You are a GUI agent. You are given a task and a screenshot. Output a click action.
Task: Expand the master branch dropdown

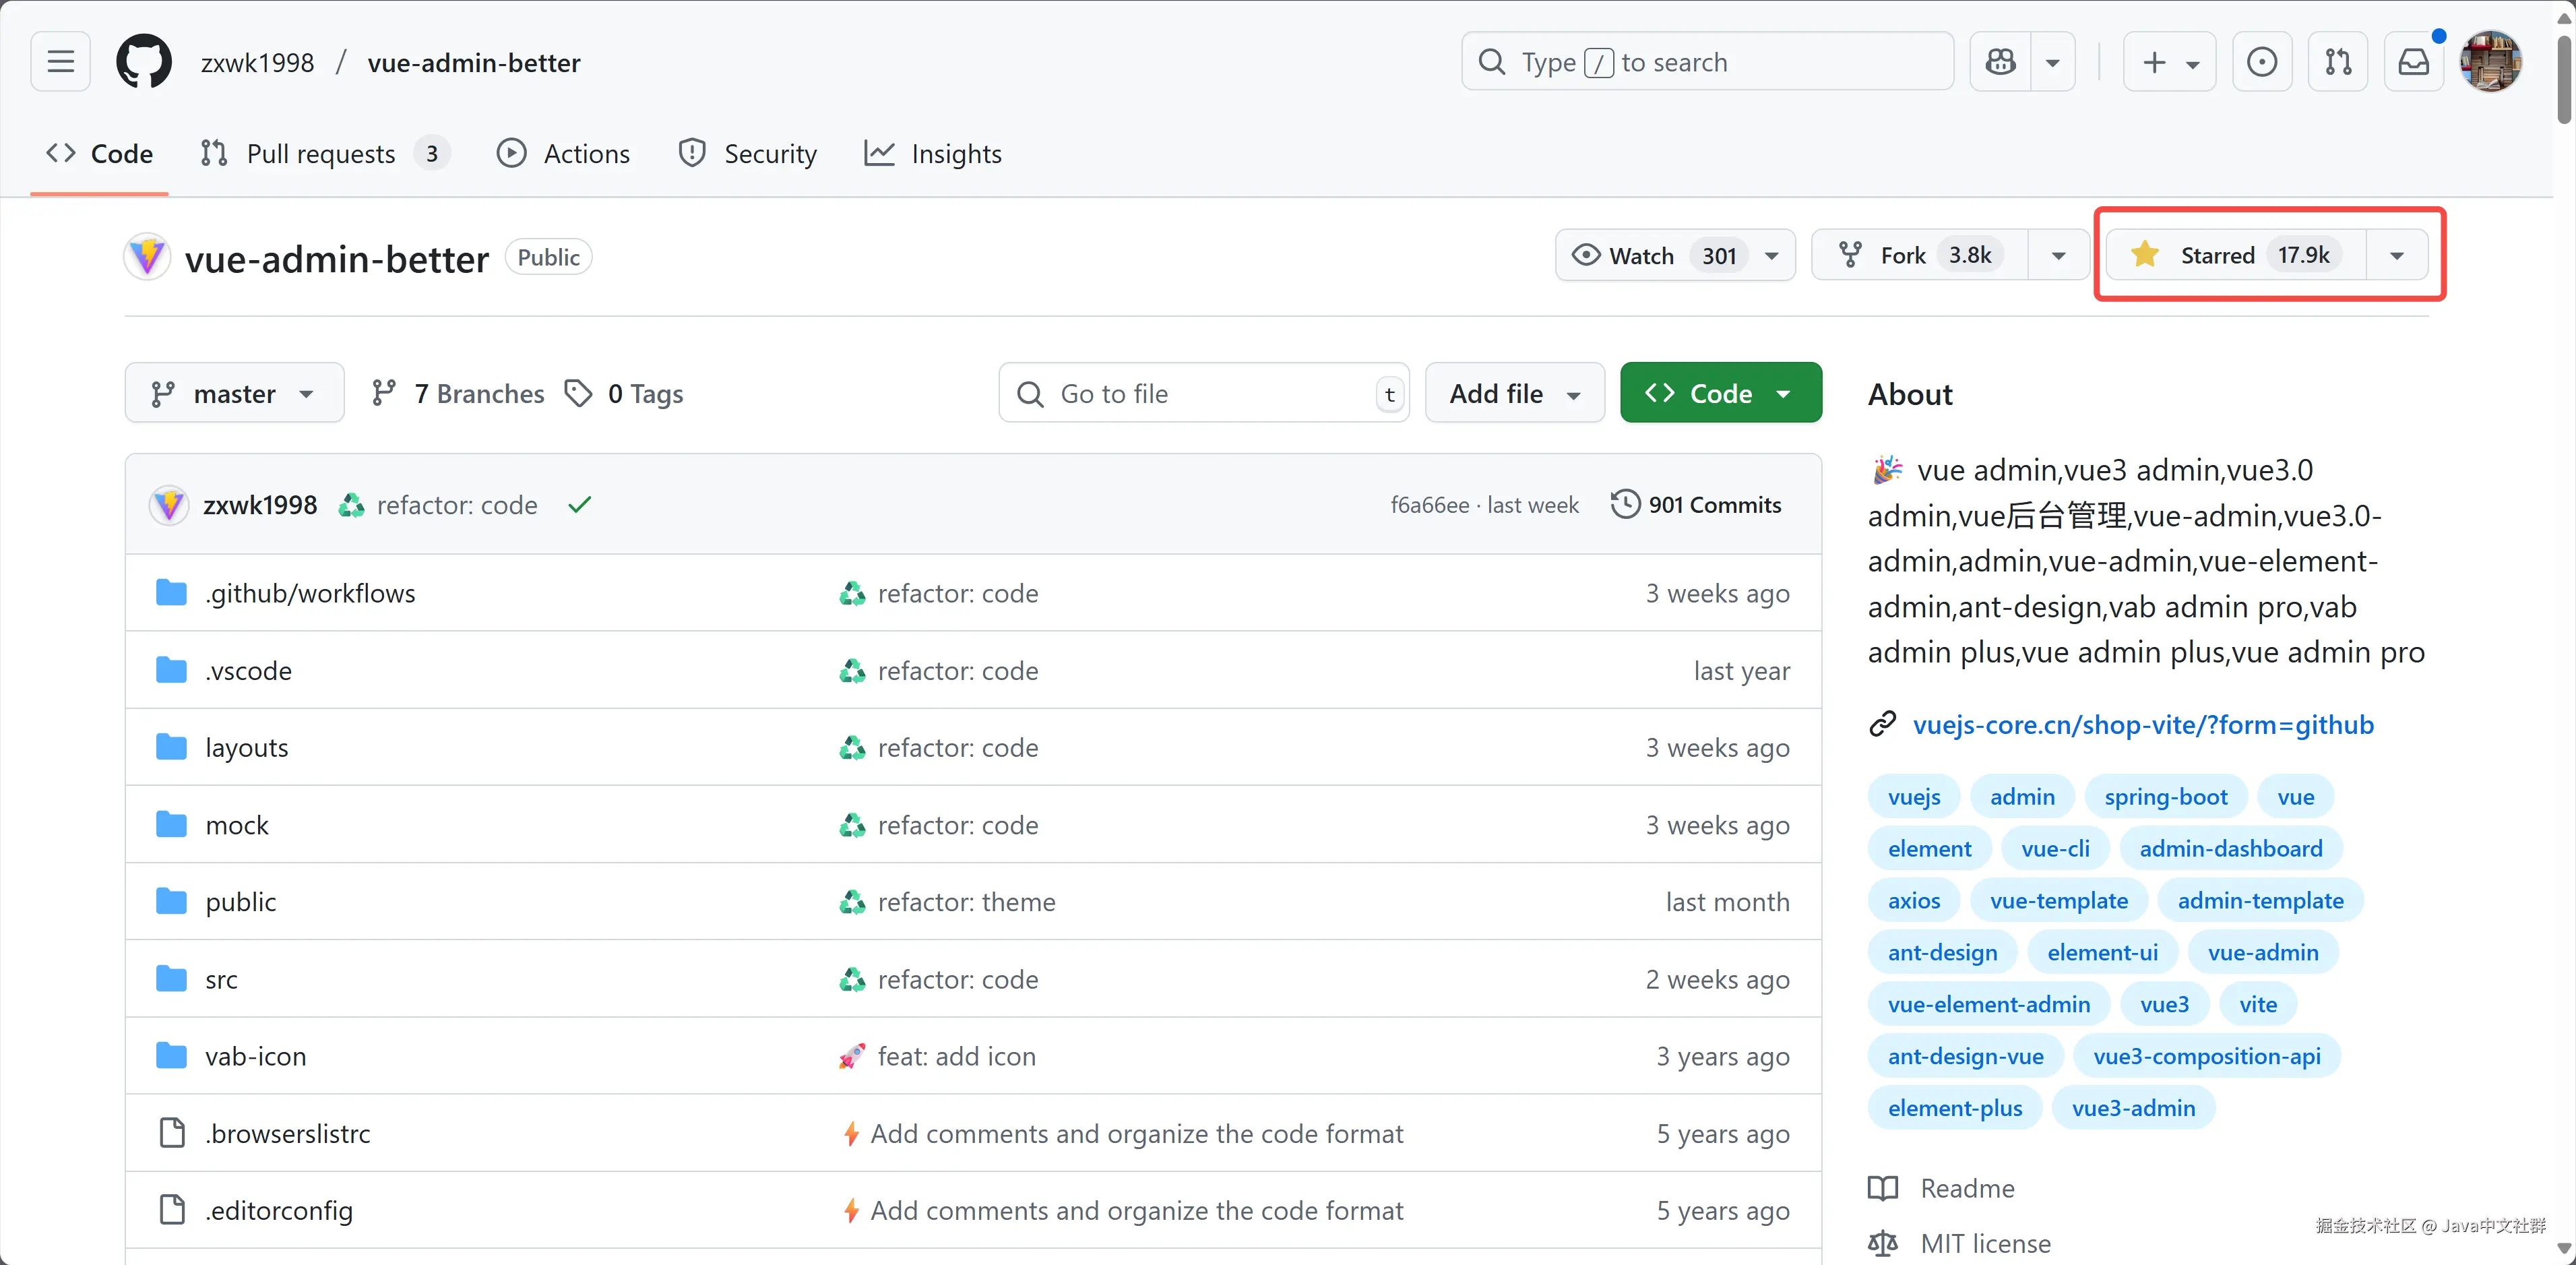(x=234, y=393)
